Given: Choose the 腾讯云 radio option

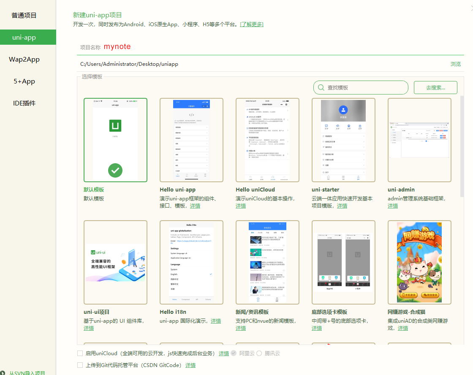Looking at the screenshot, I should pyautogui.click(x=259, y=353).
